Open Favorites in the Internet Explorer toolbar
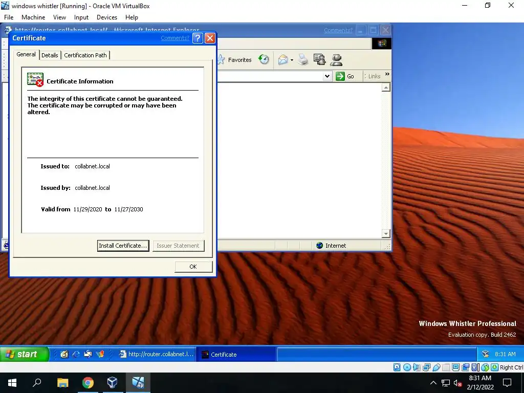The image size is (524, 393). 235,60
